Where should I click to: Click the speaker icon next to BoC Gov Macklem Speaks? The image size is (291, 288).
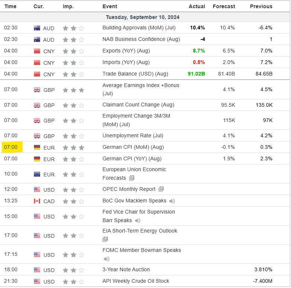point(172,201)
